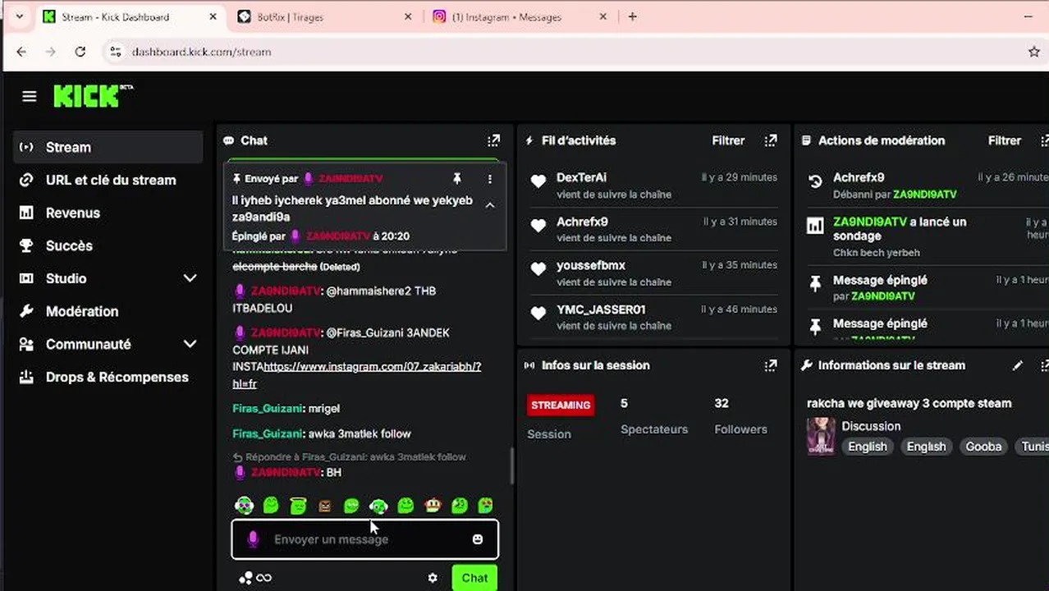
Task: Insert the angry brown face emote
Action: pos(325,506)
